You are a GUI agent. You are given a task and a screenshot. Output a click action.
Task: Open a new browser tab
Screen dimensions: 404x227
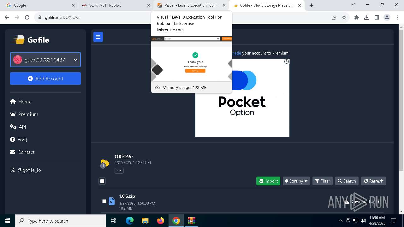click(312, 5)
